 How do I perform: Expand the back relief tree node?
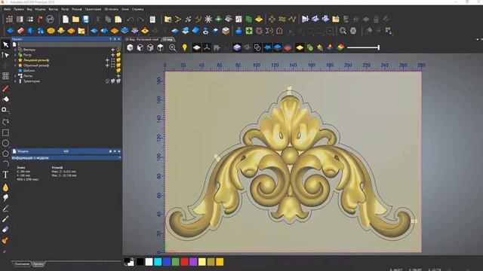click(x=15, y=65)
